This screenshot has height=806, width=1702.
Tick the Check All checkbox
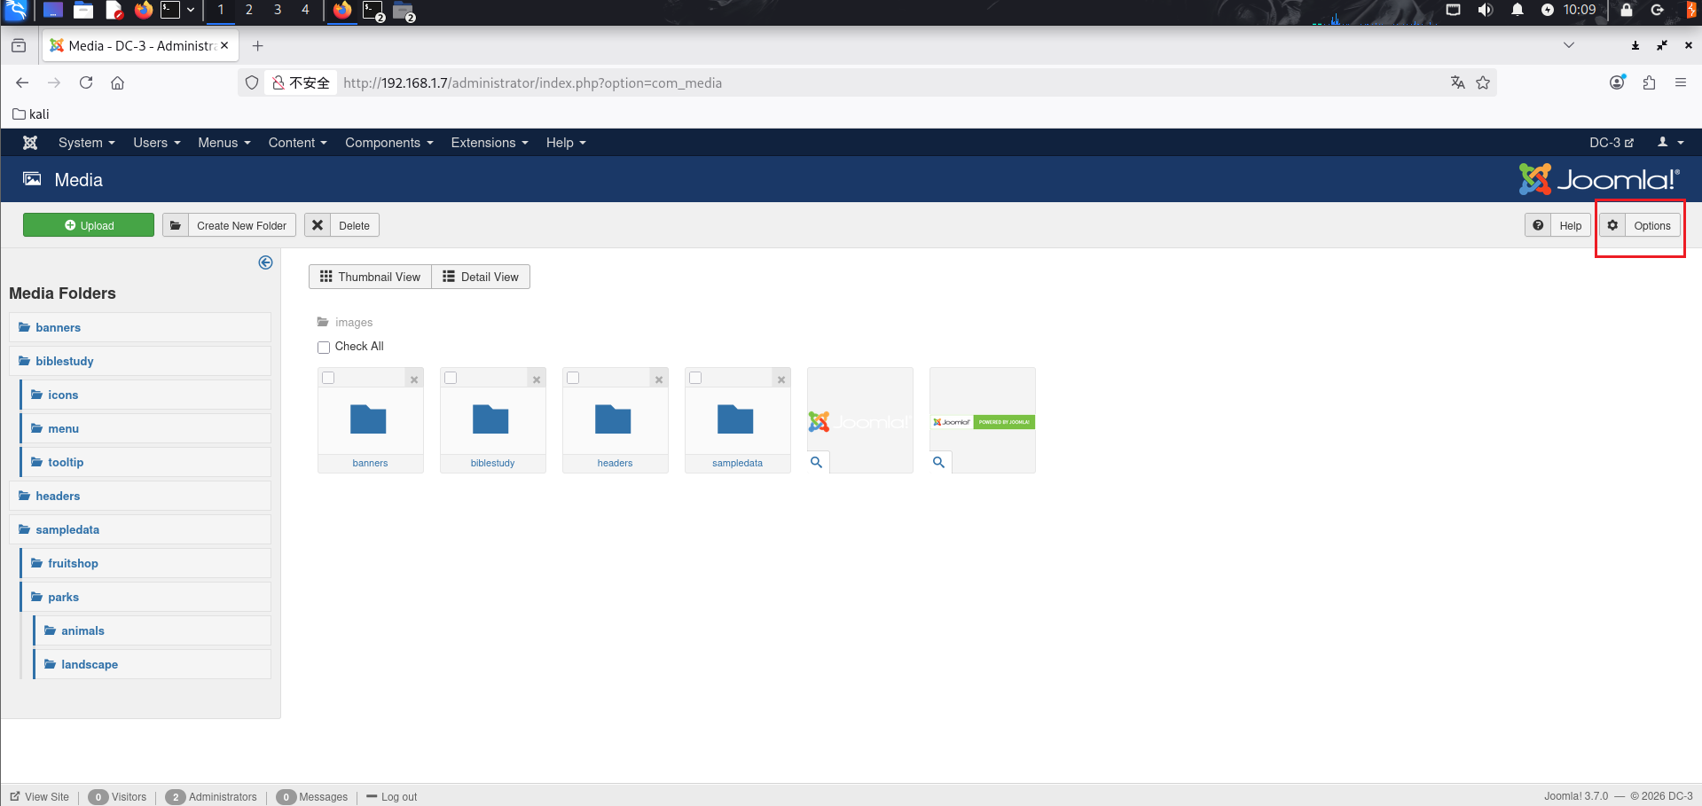point(324,347)
